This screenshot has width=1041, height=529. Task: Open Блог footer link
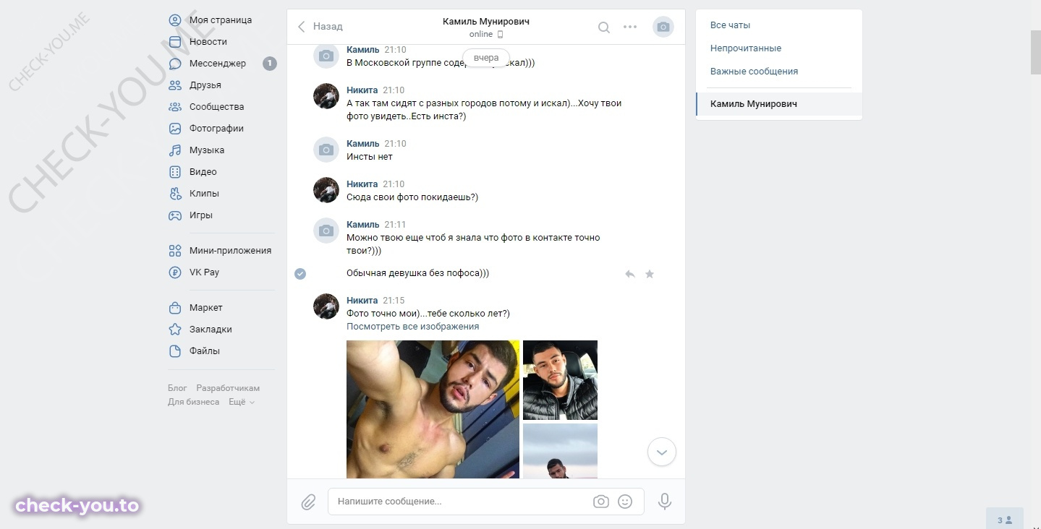177,388
